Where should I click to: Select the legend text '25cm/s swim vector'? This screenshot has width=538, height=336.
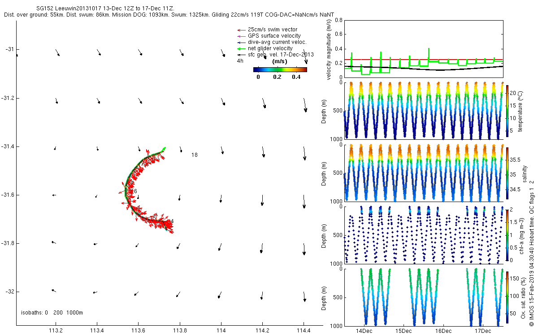272,30
